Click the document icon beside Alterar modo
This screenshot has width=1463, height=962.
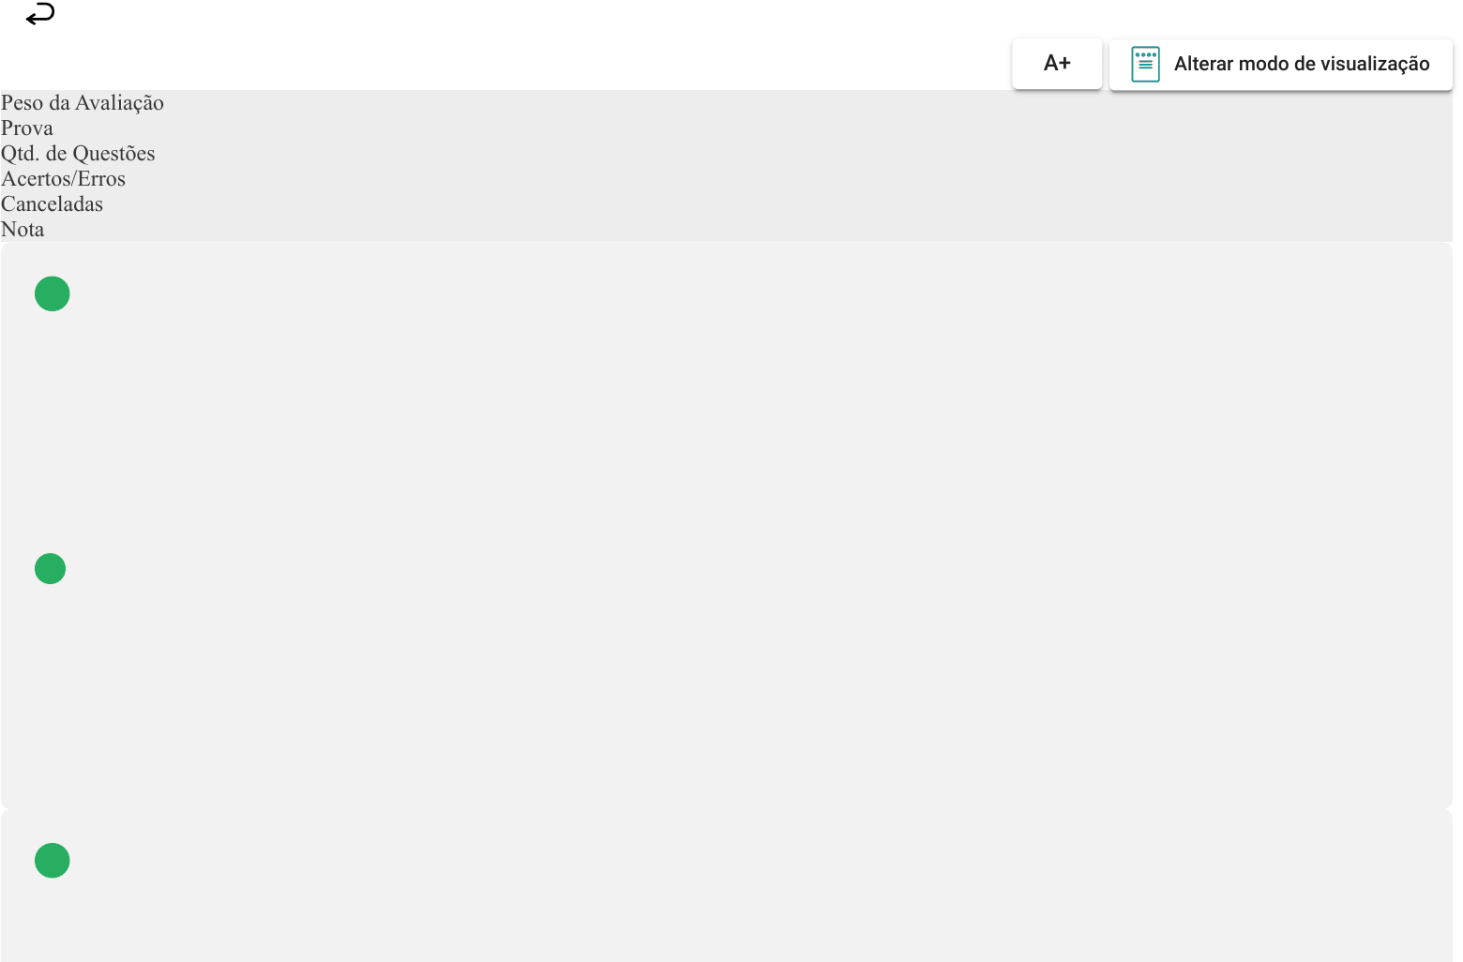point(1145,64)
